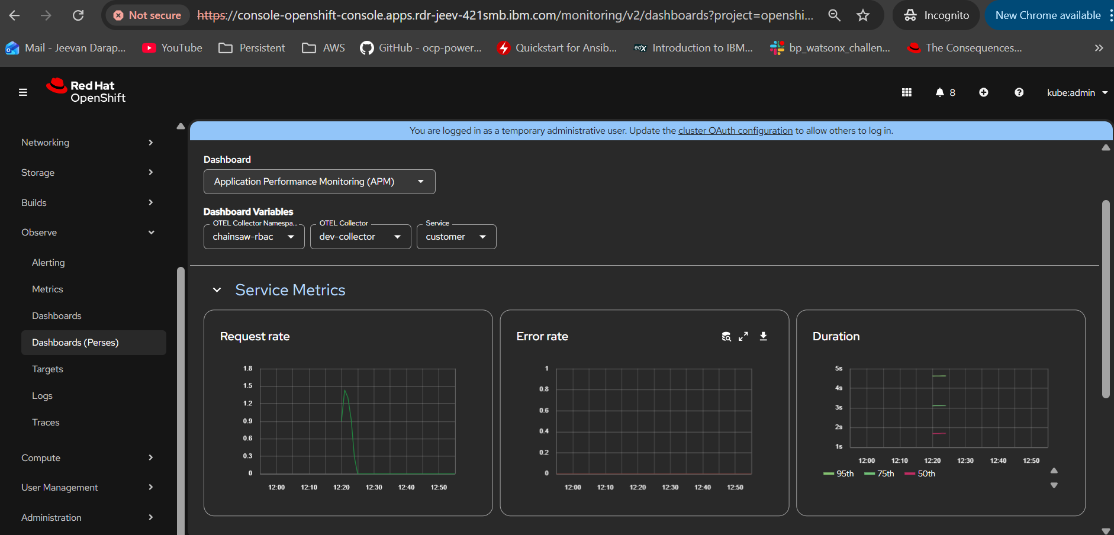Follow the cluster OAuth configuration link
The height and width of the screenshot is (535, 1114).
pos(735,131)
